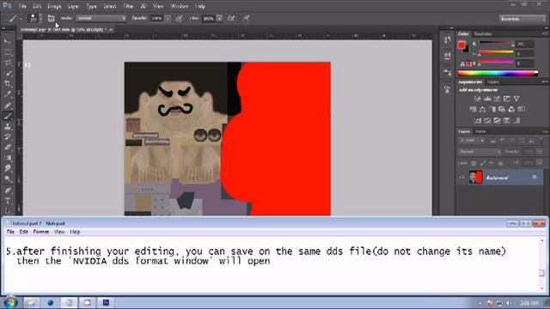
Task: Add a Channel Mixer adjustment
Action: tap(511, 109)
